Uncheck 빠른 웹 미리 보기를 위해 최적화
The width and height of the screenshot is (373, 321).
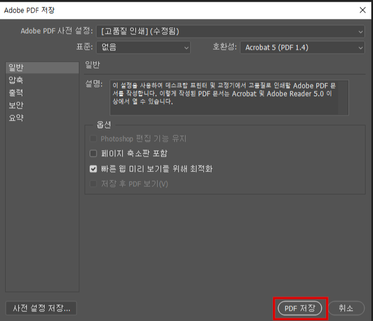pos(93,168)
